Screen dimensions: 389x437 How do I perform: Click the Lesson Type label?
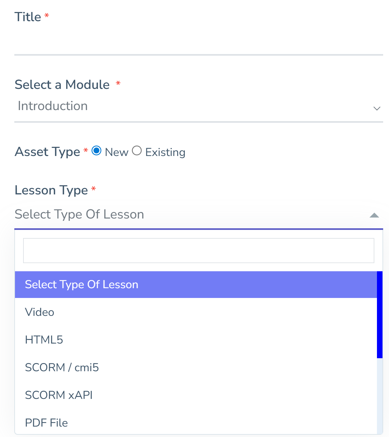51,190
